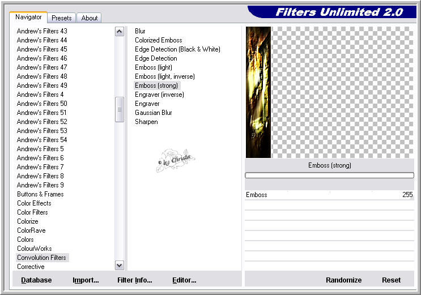Viewport: 421px width, 295px height.
Task: Show Filter Info...
Action: pos(135,280)
